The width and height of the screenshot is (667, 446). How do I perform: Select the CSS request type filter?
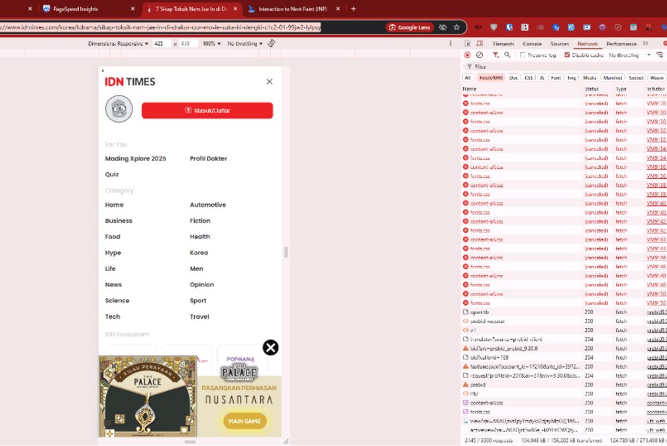click(x=529, y=78)
